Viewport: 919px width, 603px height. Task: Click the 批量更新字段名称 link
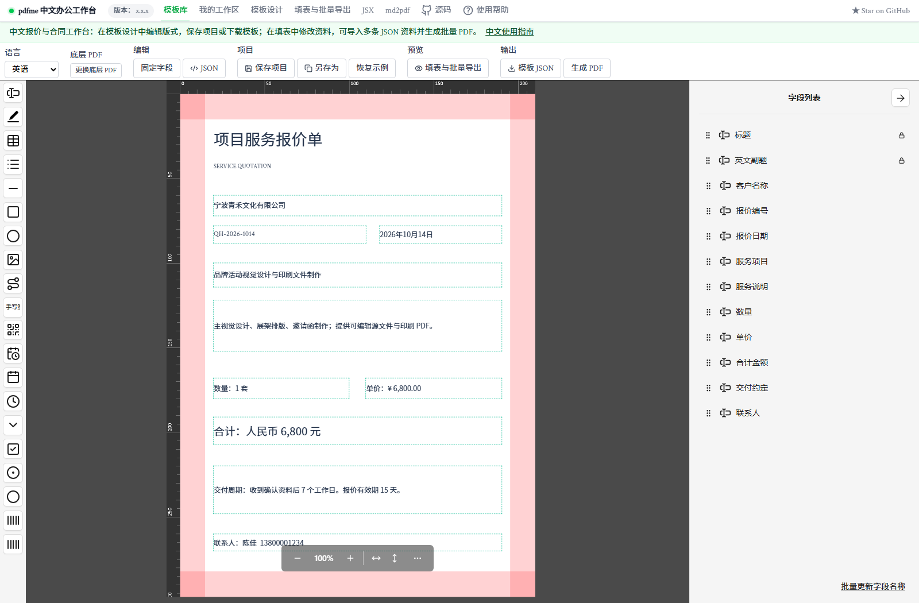click(873, 586)
